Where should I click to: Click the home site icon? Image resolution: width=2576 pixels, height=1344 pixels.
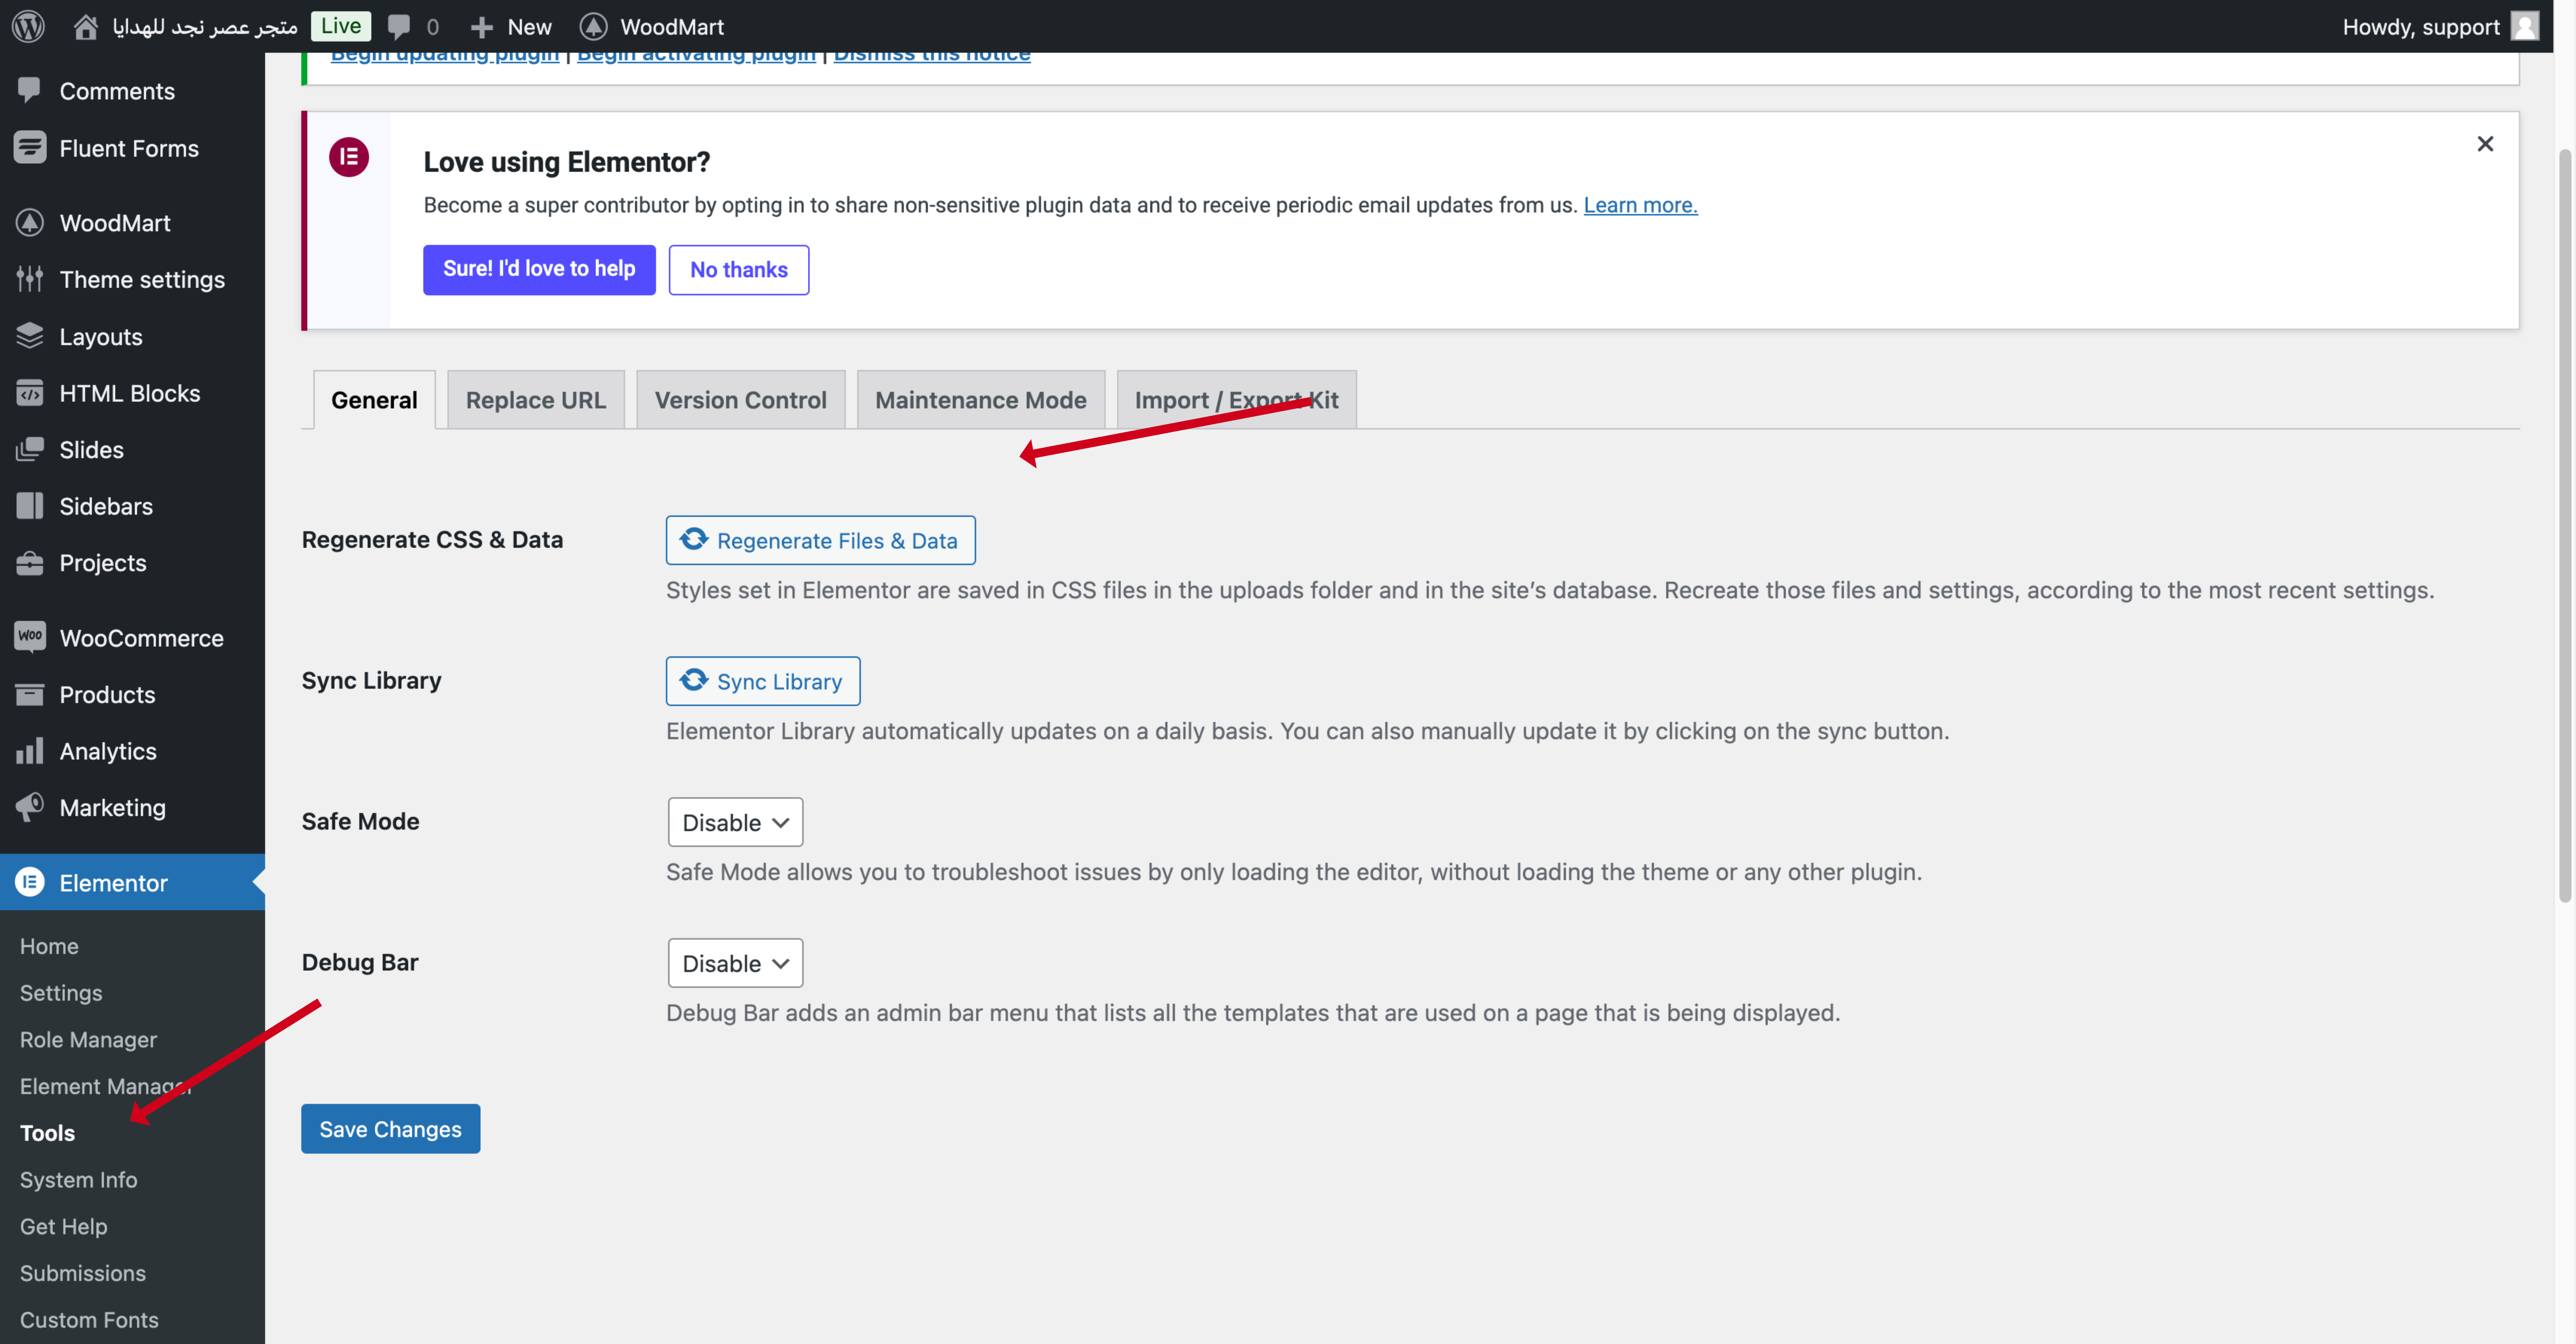[86, 27]
